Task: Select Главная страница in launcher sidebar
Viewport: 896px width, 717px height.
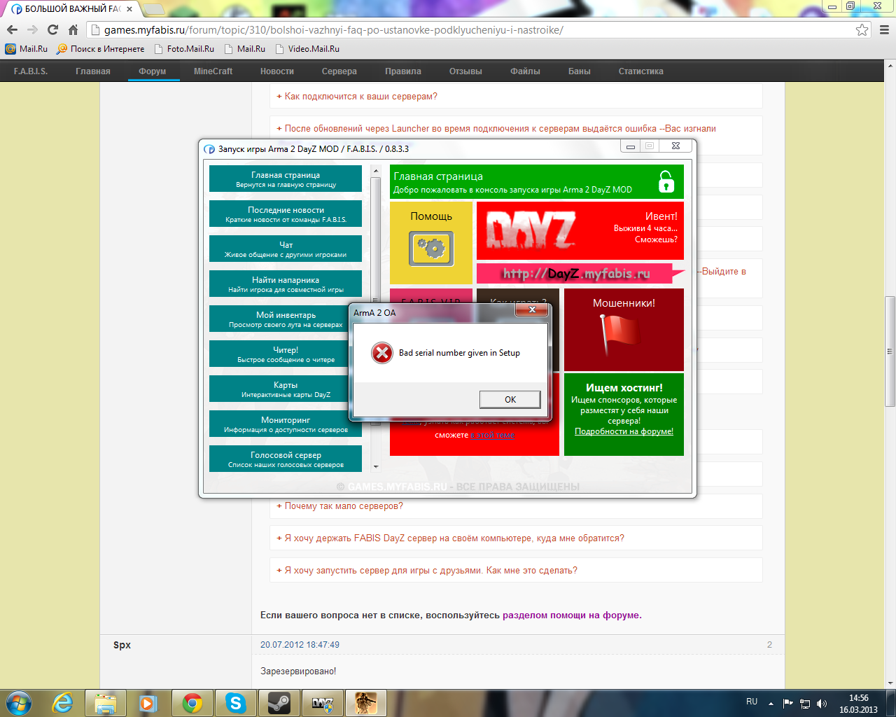Action: point(286,179)
